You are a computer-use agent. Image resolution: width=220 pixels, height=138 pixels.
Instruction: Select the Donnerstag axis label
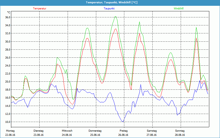[95, 131]
